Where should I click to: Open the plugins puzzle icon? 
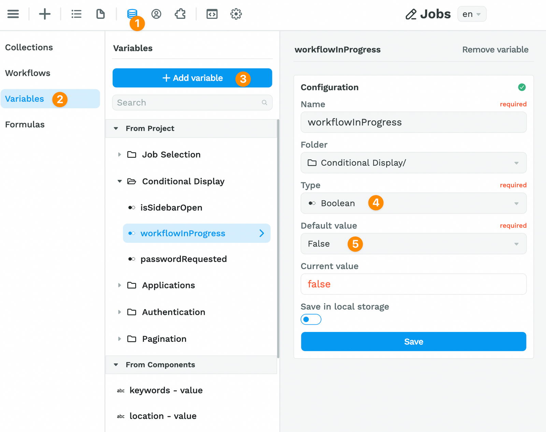click(x=180, y=14)
